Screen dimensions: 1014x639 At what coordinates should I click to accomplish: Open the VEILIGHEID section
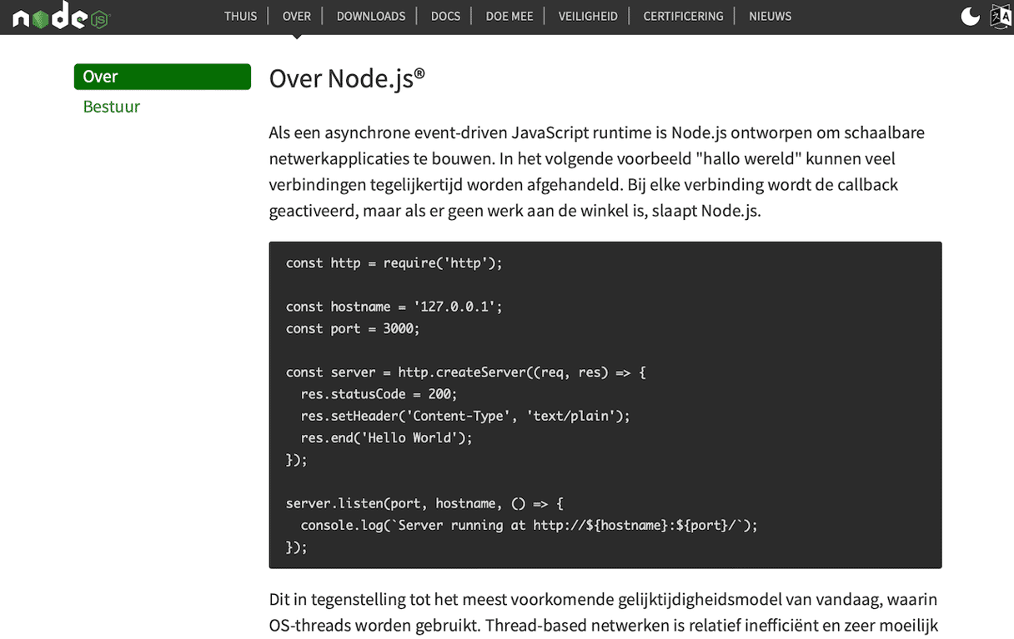(588, 17)
